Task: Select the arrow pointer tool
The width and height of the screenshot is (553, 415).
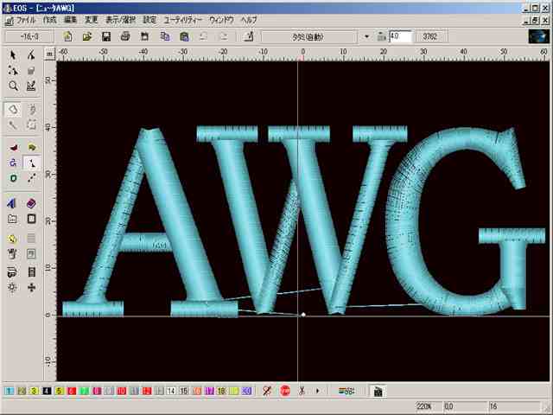Action: pos(13,55)
